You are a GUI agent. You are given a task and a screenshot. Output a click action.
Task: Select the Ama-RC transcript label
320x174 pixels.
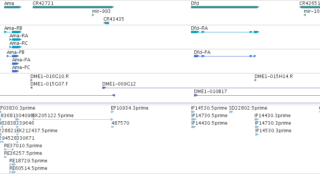18,43
